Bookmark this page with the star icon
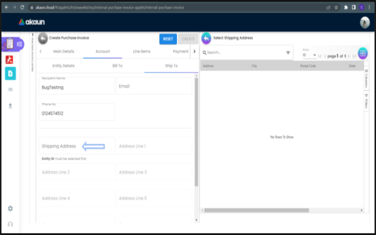 point(336,8)
